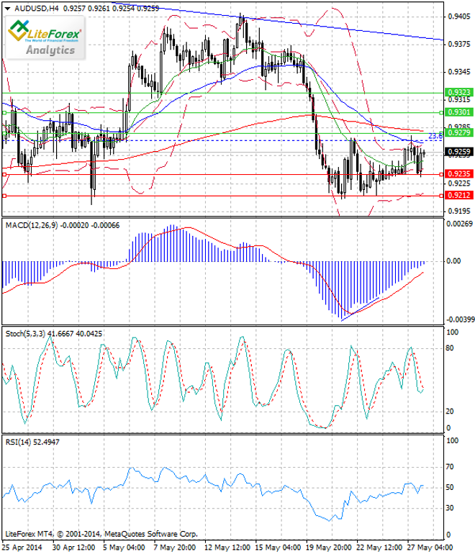Click the 0.00269 MACD scale value
The image size is (475, 554).
pyautogui.click(x=459, y=224)
